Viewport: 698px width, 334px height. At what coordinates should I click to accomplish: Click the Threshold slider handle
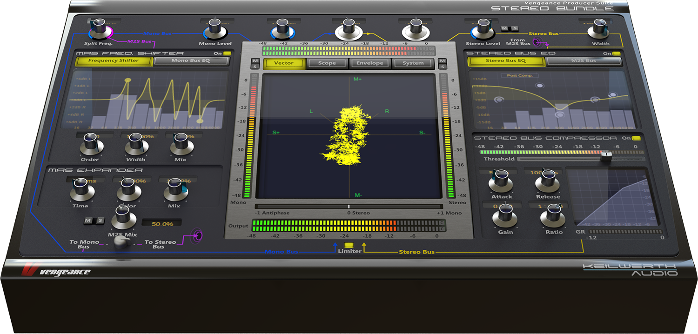[606, 156]
